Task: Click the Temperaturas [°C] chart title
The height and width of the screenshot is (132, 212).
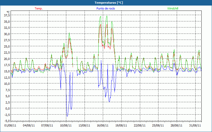Action: point(109,3)
